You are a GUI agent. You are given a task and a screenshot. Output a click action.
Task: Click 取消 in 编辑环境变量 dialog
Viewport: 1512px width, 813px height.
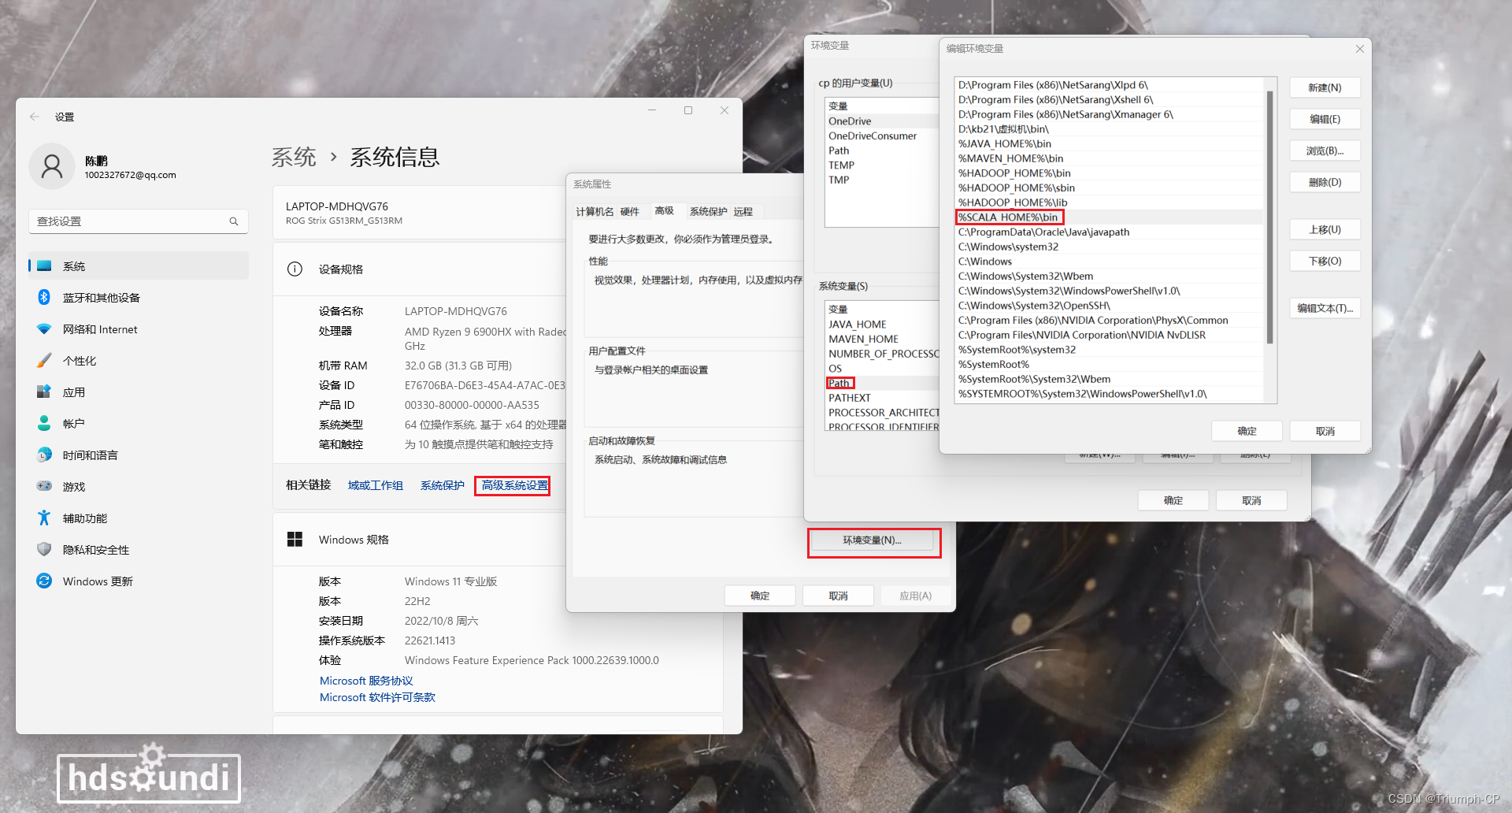click(x=1325, y=431)
